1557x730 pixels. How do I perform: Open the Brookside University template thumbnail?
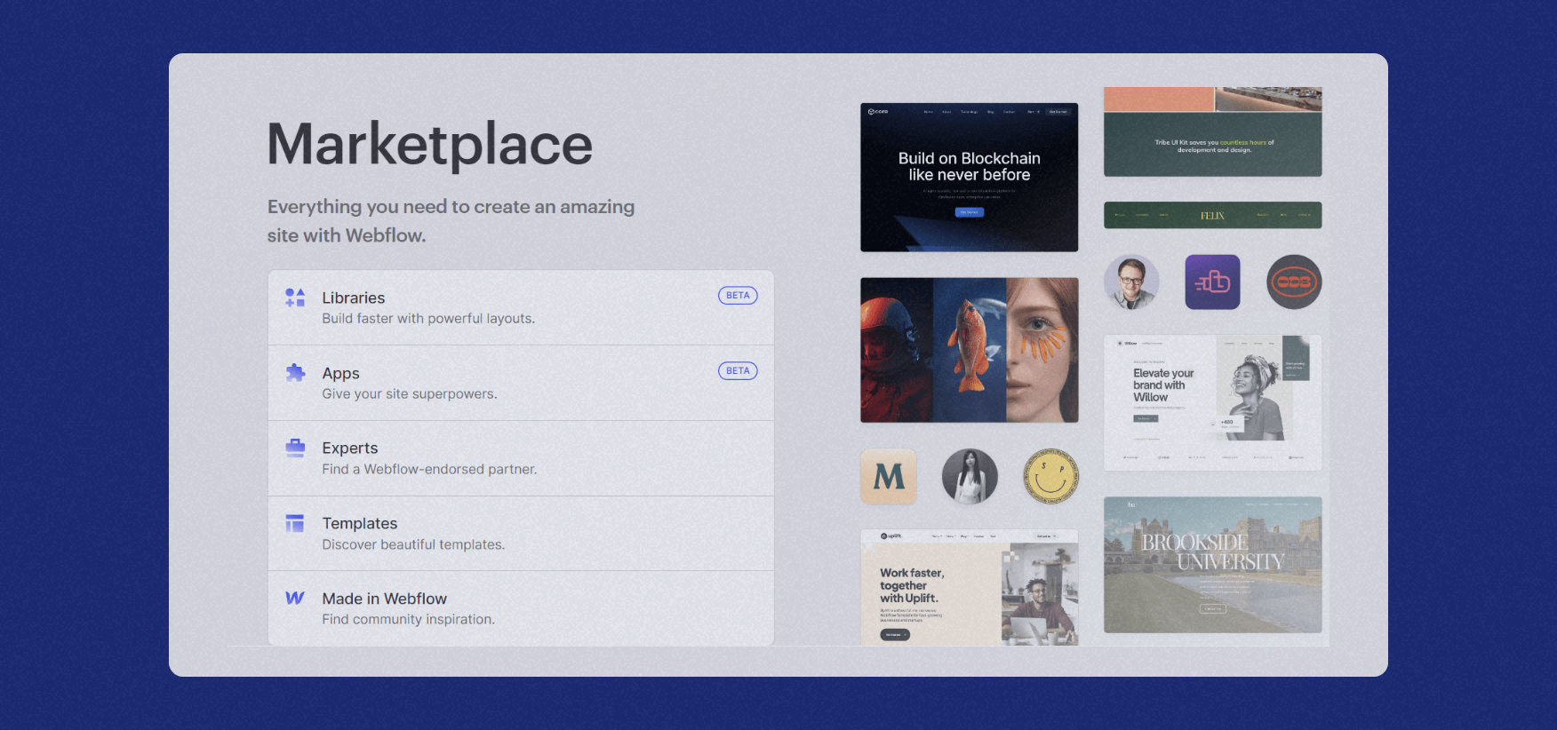click(x=1213, y=565)
